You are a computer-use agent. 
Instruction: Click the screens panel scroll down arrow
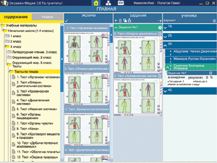[x=111, y=160]
